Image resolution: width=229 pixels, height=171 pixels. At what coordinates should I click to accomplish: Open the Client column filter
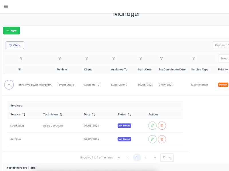click(87, 58)
